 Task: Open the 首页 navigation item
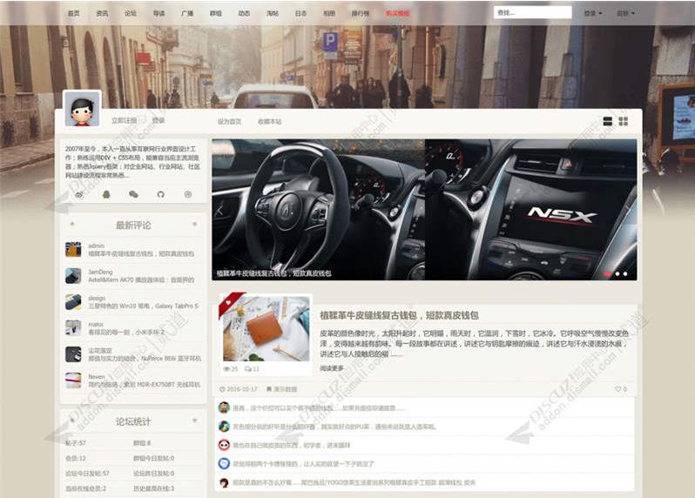(73, 14)
